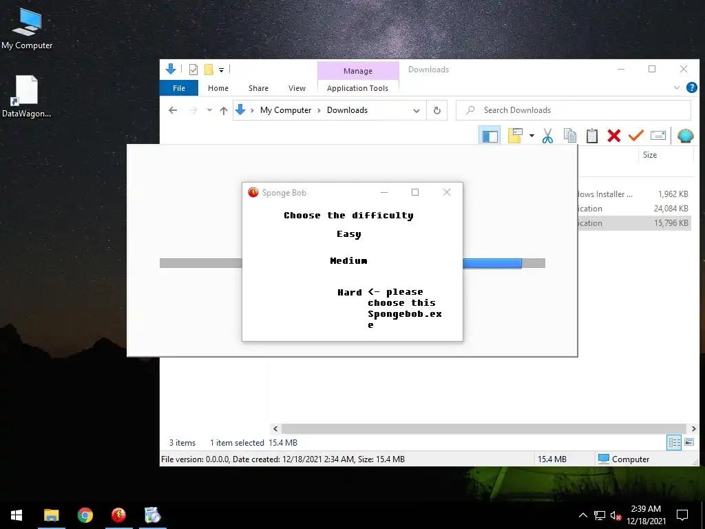The height and width of the screenshot is (529, 705).
Task: Click the Rename label icon in toolbar
Action: [657, 136]
